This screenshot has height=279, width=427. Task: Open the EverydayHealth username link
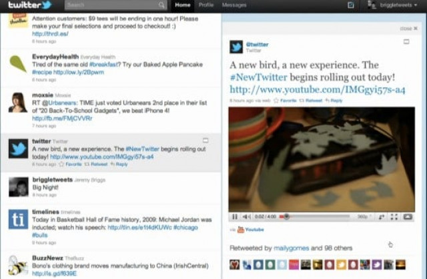[x=55, y=57]
